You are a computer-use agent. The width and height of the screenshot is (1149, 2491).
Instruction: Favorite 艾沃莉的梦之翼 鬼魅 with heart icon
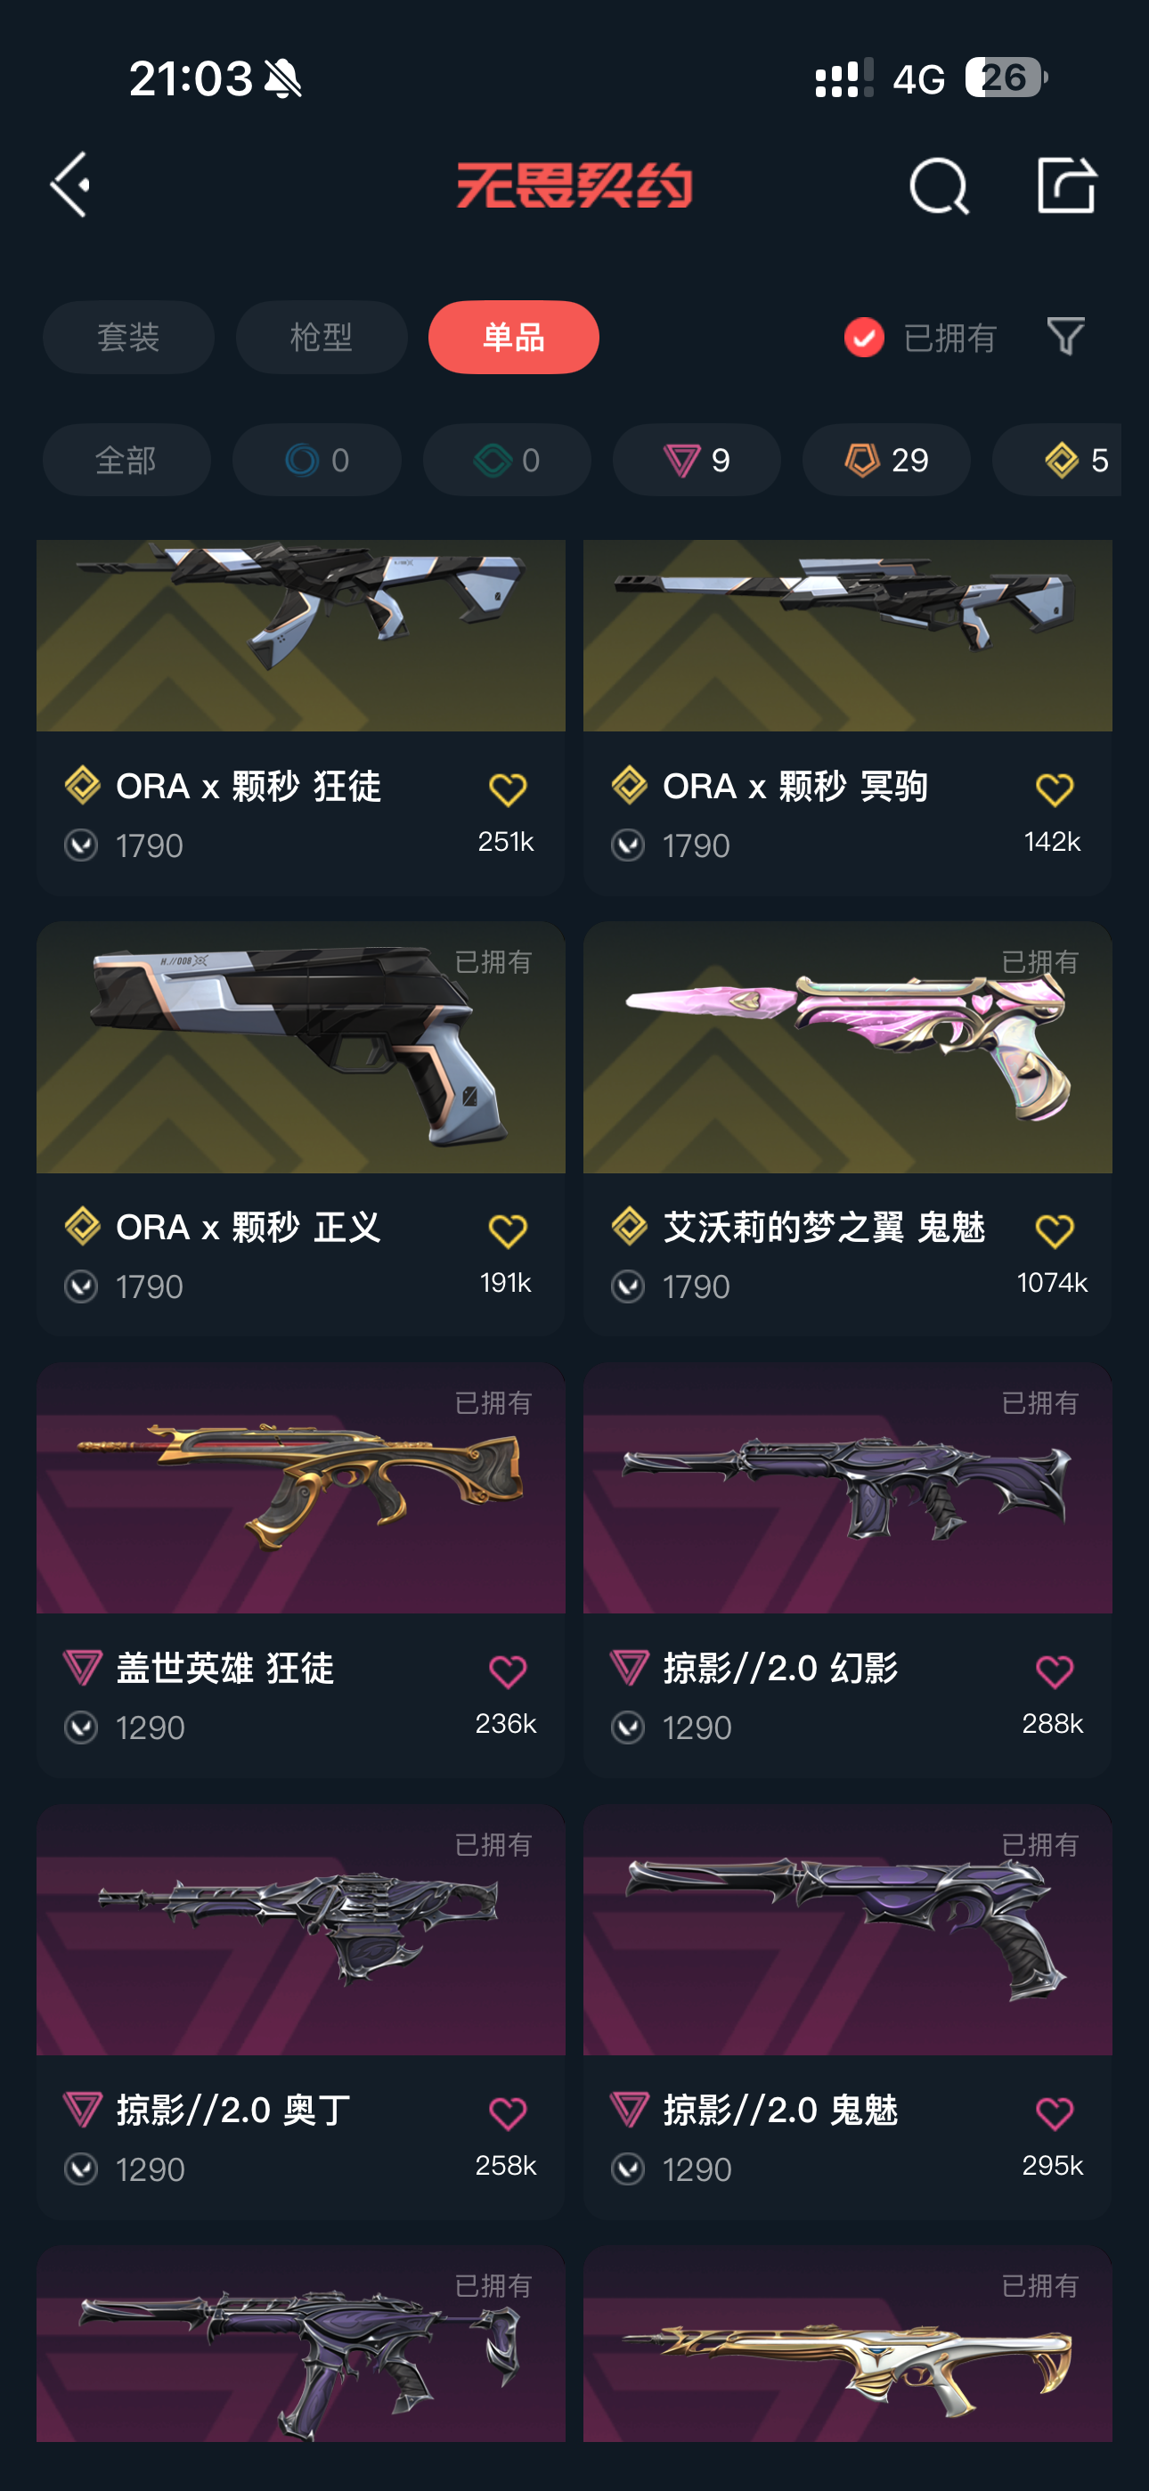pos(1053,1230)
